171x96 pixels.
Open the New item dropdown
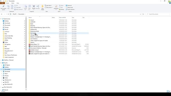(x=48, y=6)
